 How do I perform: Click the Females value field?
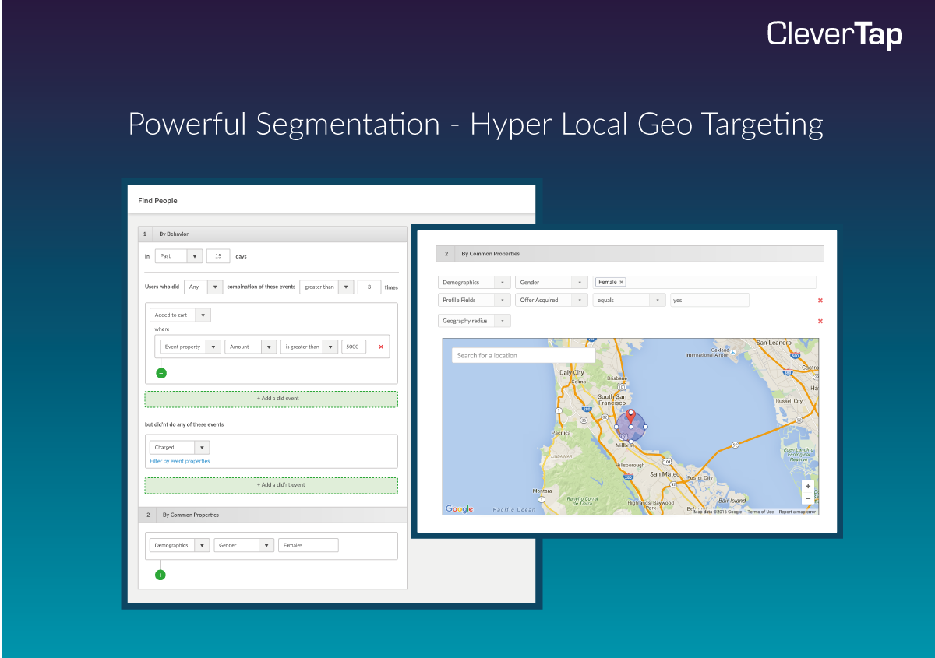(x=309, y=545)
